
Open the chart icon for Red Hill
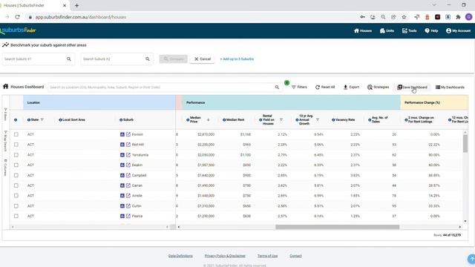point(122,145)
